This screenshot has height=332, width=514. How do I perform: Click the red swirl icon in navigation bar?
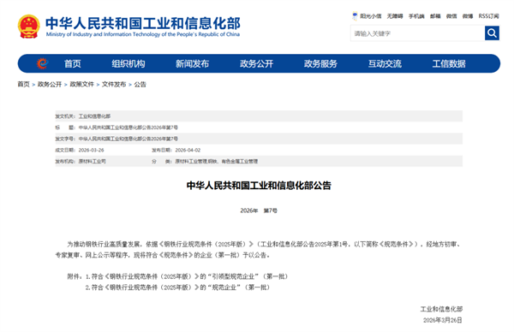[42, 63]
